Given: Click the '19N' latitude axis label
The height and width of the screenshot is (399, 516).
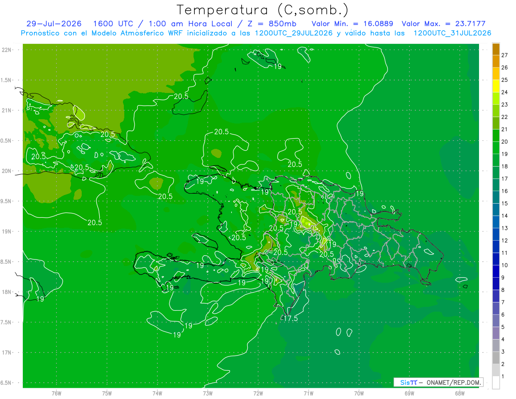Looking at the screenshot, I should coord(7,232).
